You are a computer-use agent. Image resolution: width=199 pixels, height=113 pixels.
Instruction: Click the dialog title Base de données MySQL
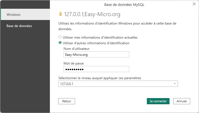125,5
